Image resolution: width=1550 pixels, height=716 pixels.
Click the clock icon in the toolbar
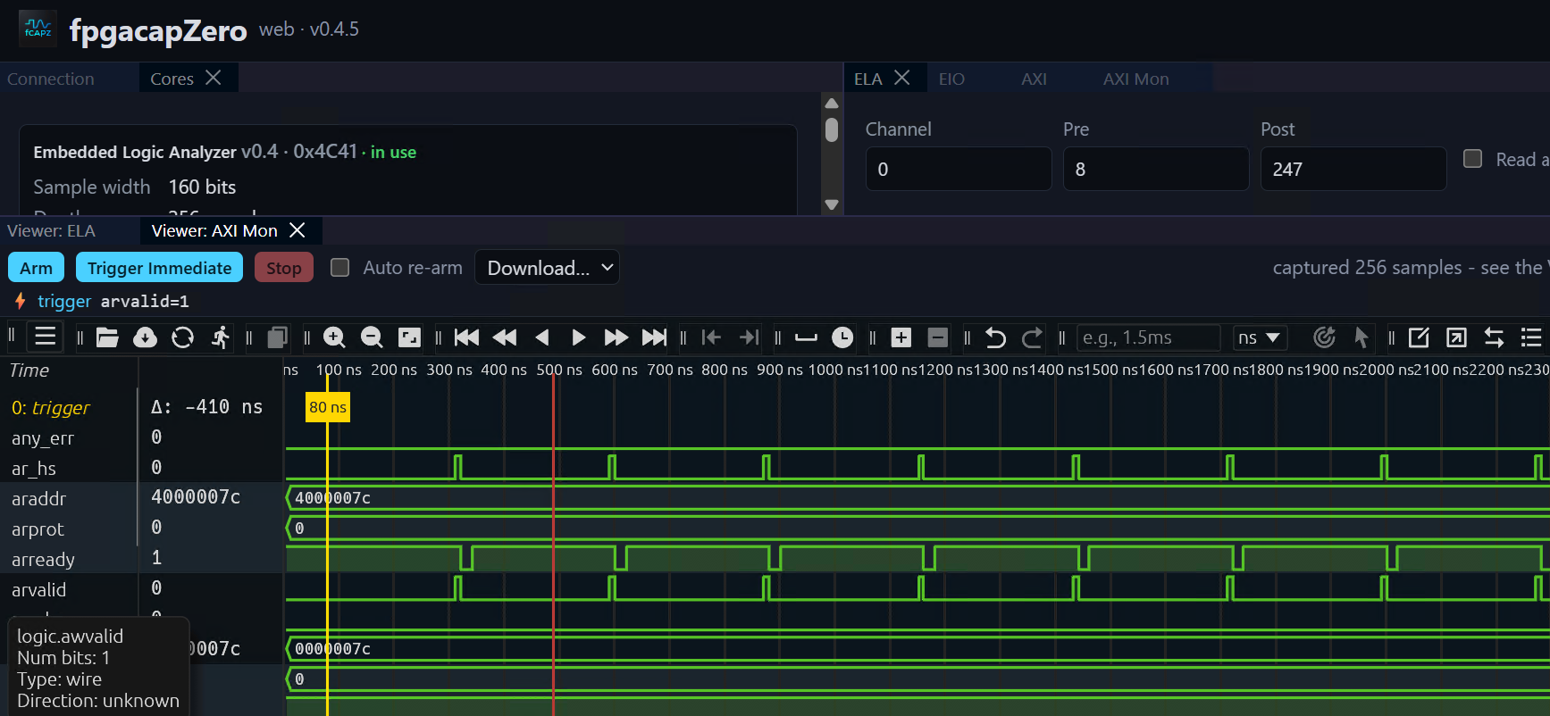pos(842,337)
